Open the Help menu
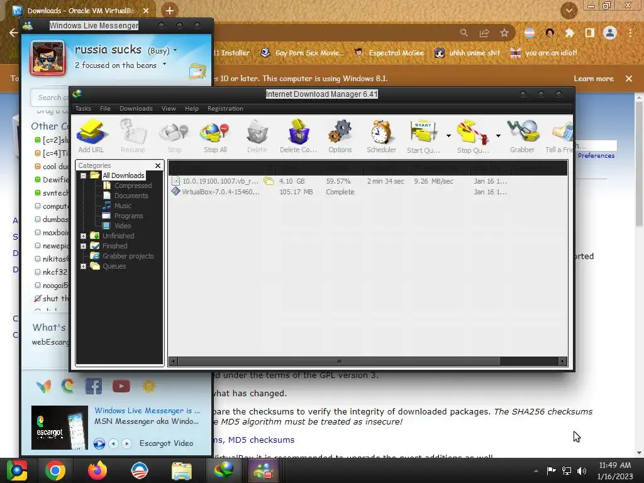This screenshot has height=483, width=644. click(191, 108)
